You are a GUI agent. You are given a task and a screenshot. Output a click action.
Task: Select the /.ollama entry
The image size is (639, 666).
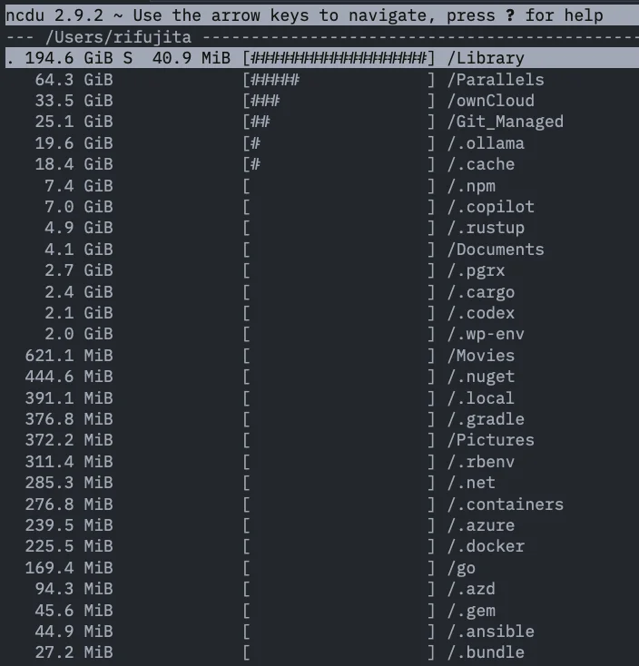tap(486, 143)
